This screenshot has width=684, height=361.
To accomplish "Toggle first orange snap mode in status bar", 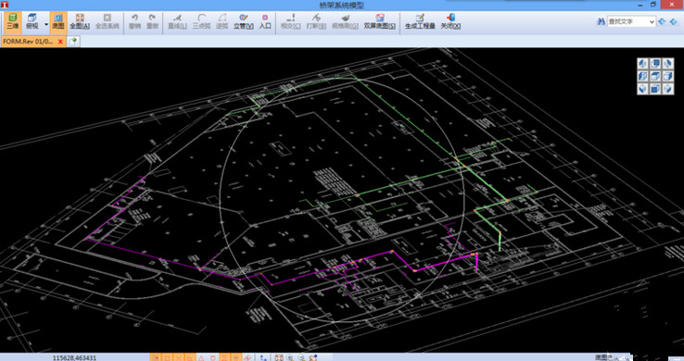I will tap(155, 357).
